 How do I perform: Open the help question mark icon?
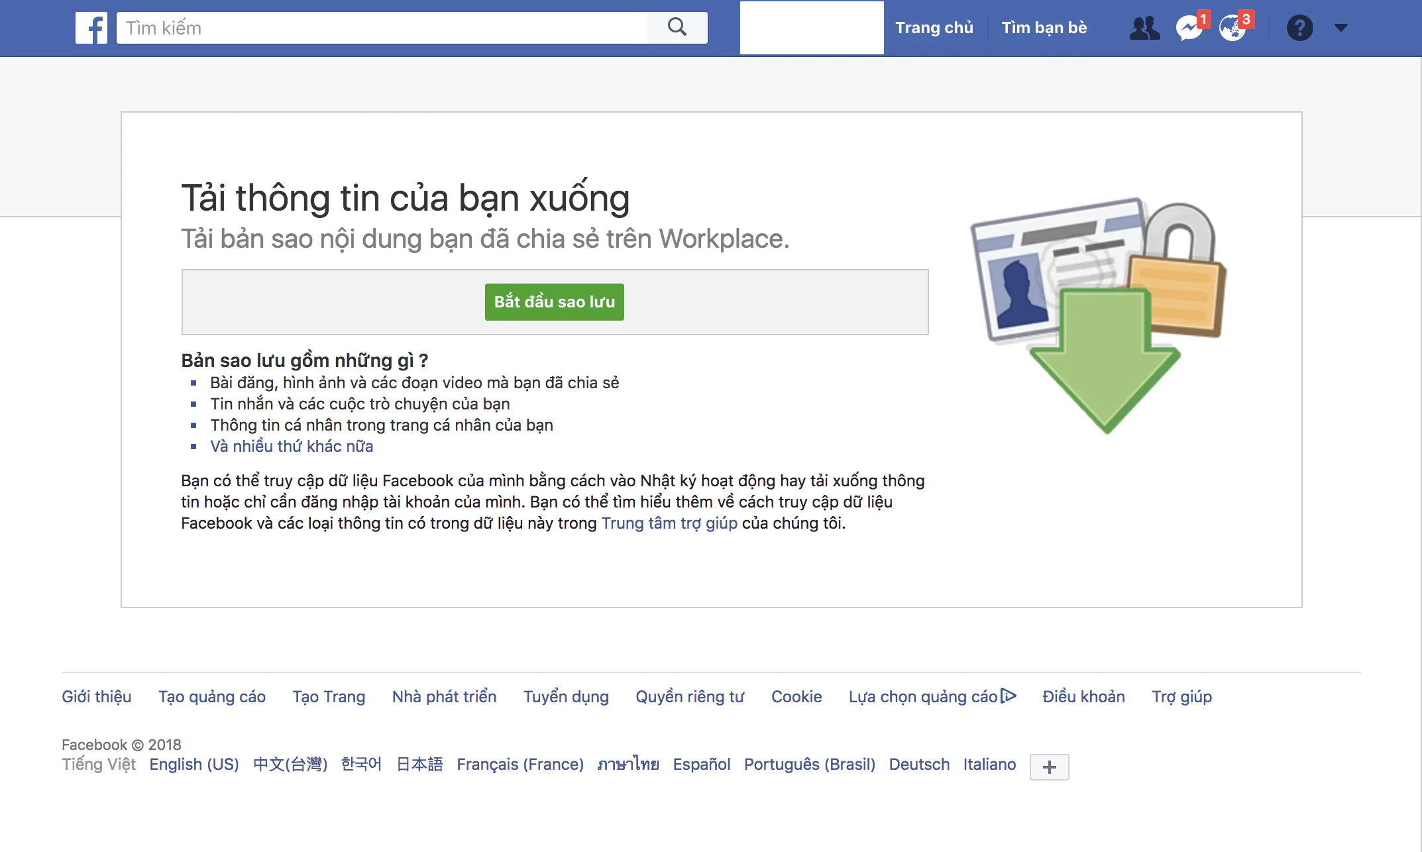(1299, 28)
